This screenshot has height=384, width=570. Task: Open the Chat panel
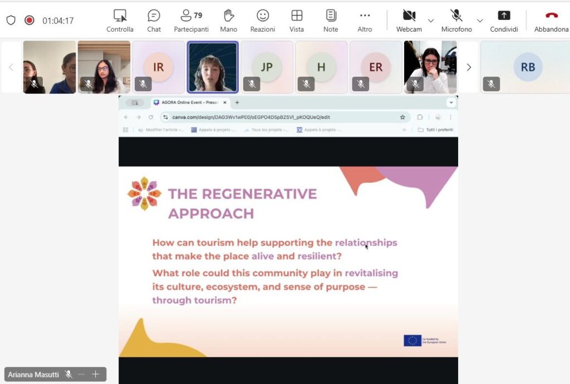point(154,21)
